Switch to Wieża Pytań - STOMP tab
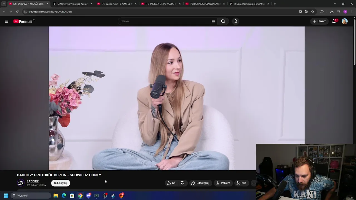The width and height of the screenshot is (356, 200). [x=117, y=4]
